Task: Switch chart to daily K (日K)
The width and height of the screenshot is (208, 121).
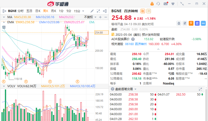Action: click(38, 11)
